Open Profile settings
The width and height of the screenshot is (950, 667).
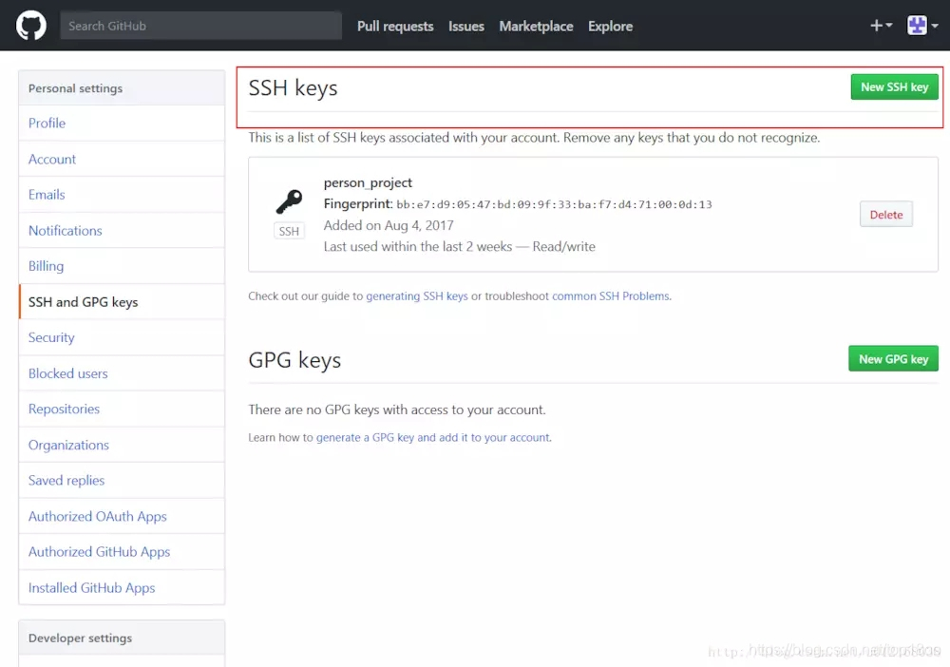pyautogui.click(x=122, y=123)
